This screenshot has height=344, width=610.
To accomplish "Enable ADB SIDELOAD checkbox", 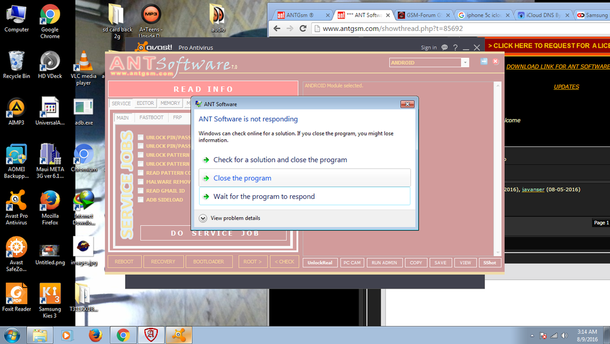I will coord(141,199).
